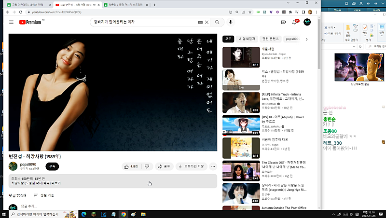The width and height of the screenshot is (386, 218).
Task: Share this page from the address bar
Action: click(244, 12)
